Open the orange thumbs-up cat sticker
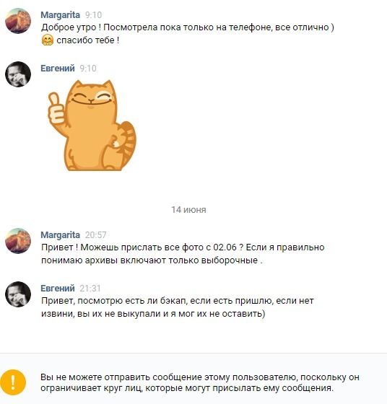The image size is (387, 404). [x=92, y=126]
